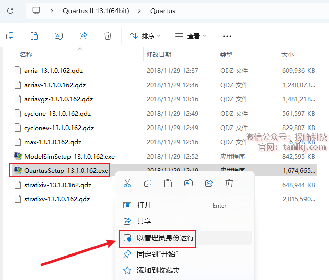Sort by 类型 column header

click(x=226, y=55)
